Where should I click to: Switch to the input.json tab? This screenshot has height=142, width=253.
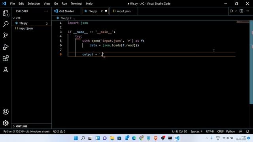(x=124, y=11)
